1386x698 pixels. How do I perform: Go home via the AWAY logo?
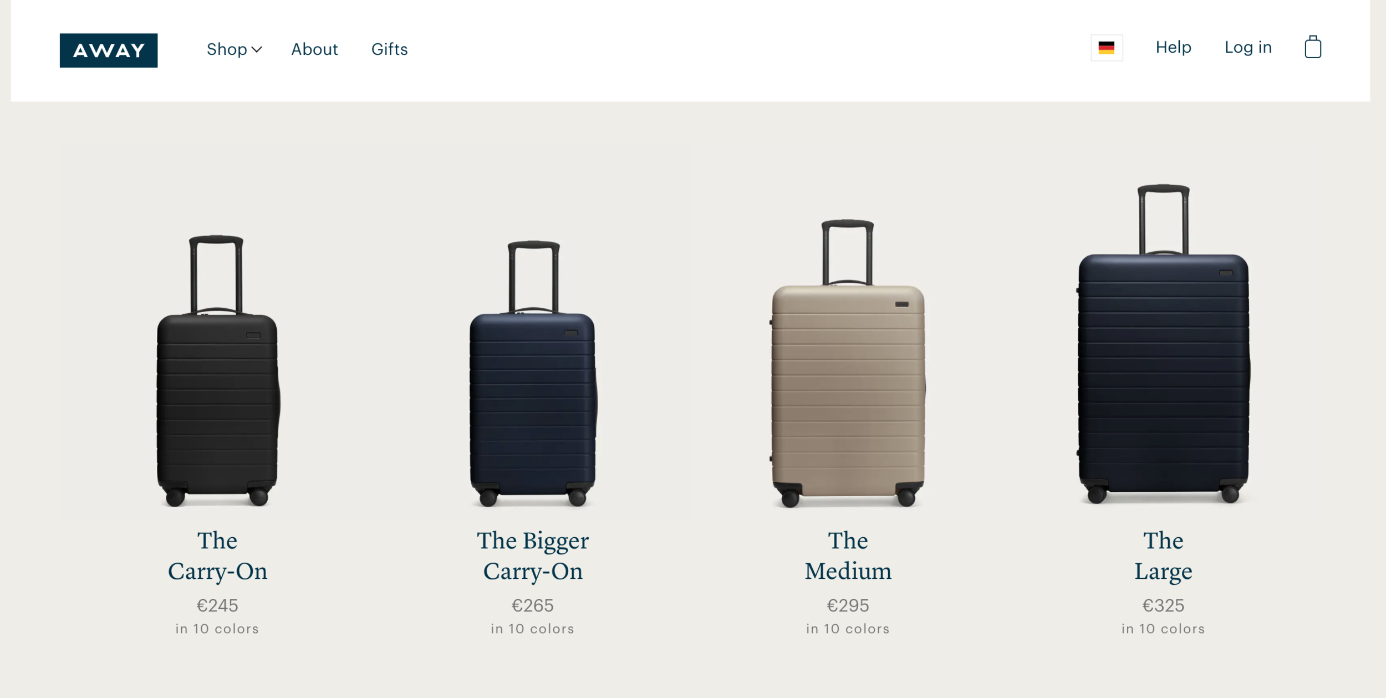(109, 50)
